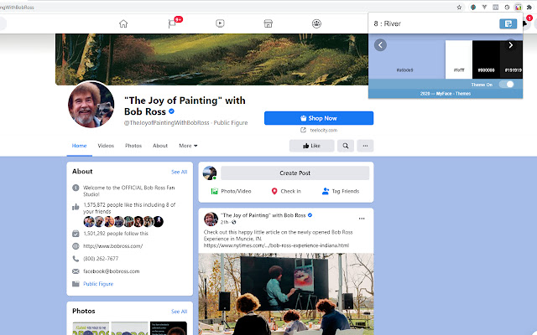Screen dimensions: 537x335
Task: Open the post photo of painting event
Action: pyautogui.click(x=286, y=294)
